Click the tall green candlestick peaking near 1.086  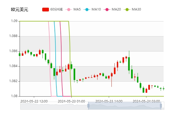[129, 64]
